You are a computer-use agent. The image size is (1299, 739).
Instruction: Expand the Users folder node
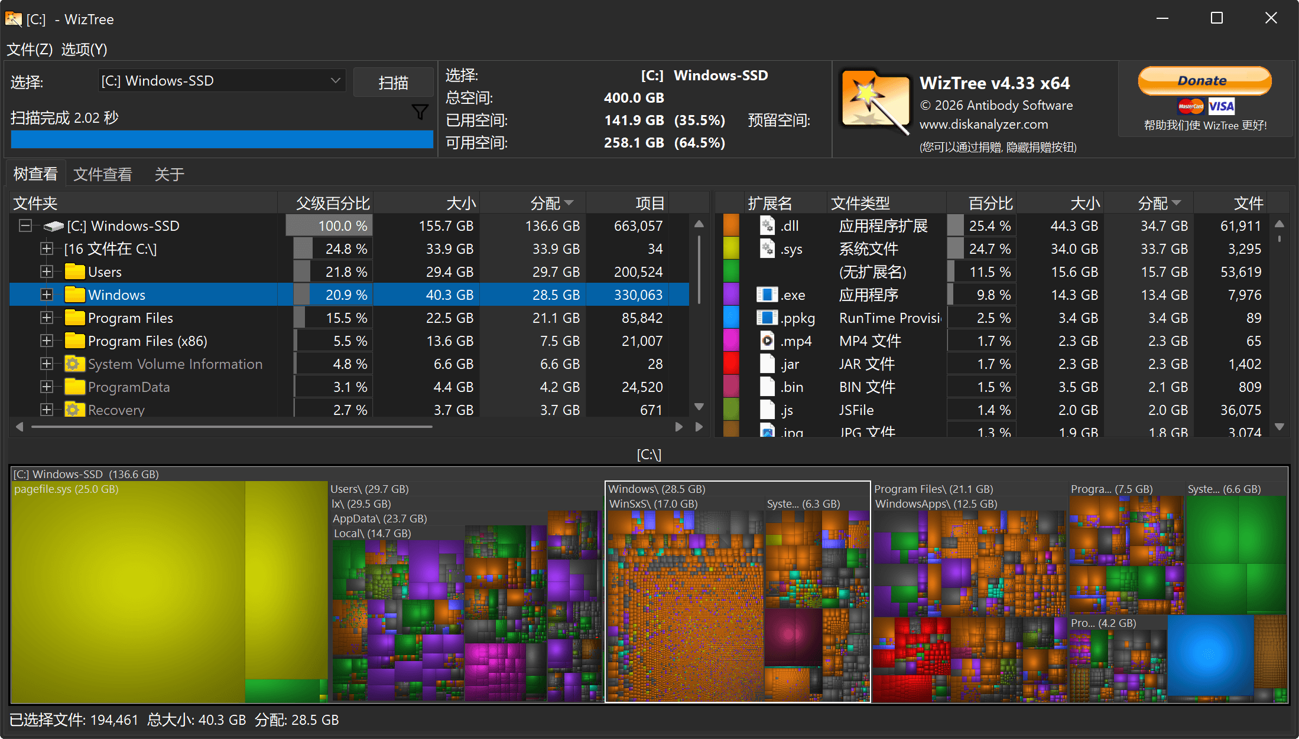46,272
